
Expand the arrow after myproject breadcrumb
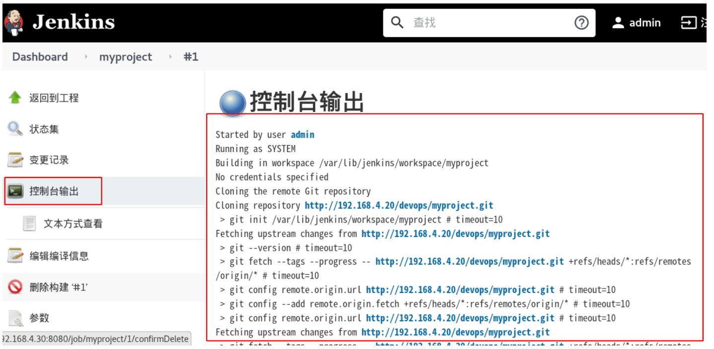(x=170, y=57)
